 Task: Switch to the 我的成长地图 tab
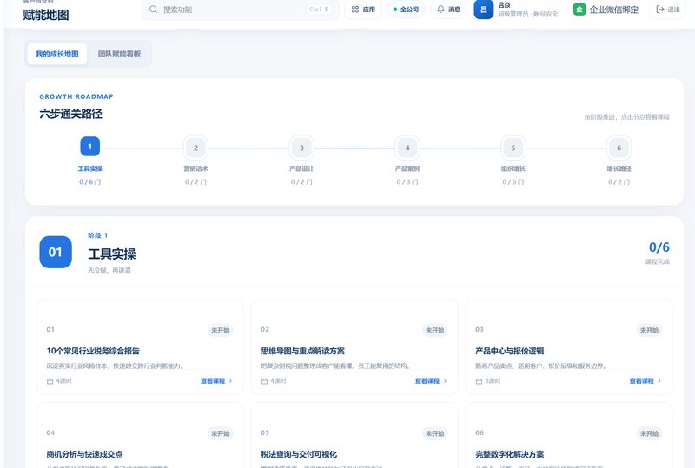(x=57, y=54)
